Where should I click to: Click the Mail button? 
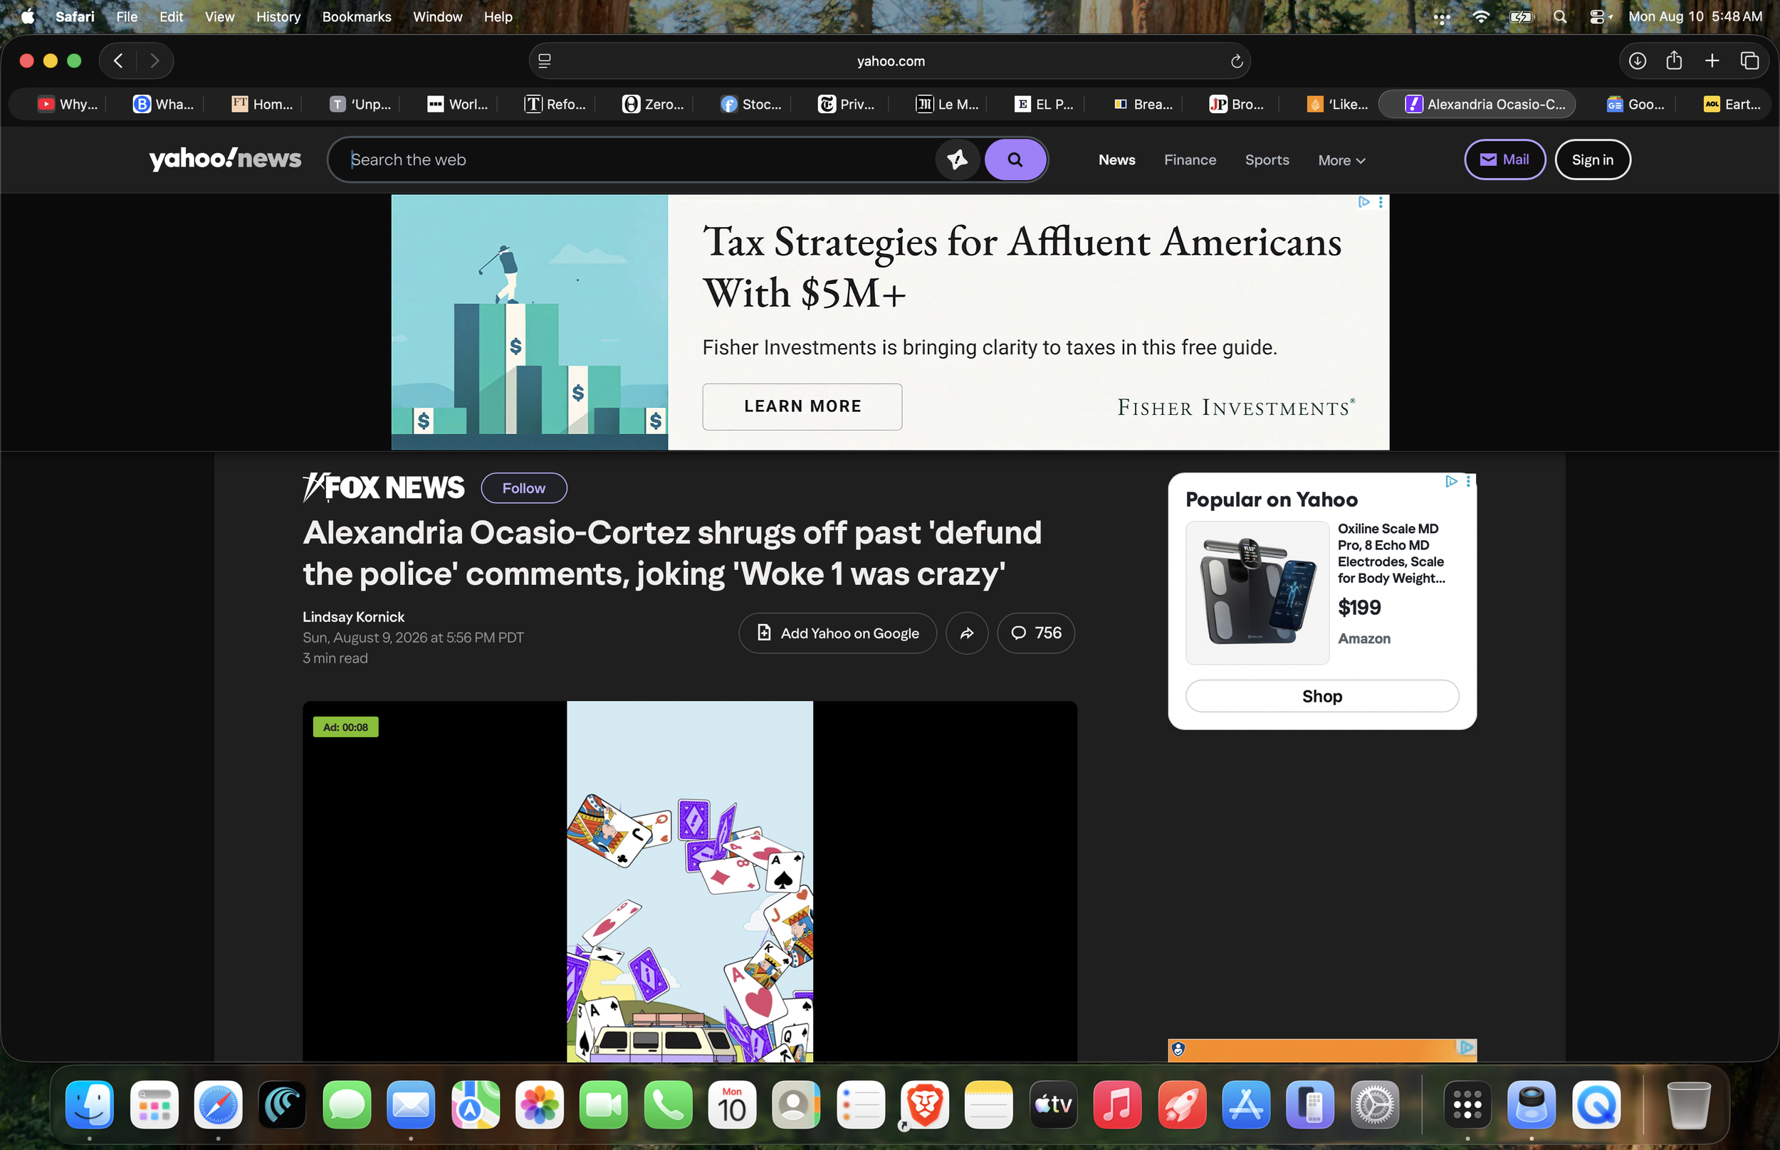(1504, 159)
